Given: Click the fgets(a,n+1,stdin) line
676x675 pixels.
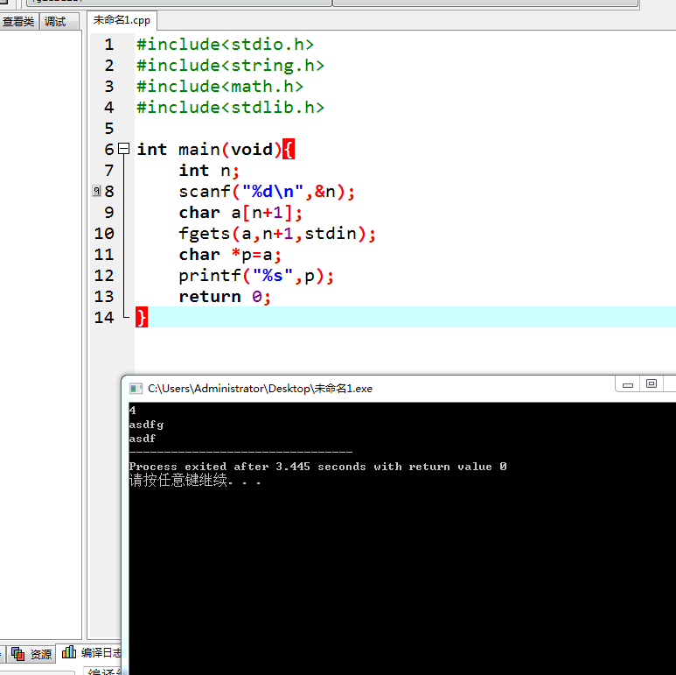Looking at the screenshot, I should 277,234.
